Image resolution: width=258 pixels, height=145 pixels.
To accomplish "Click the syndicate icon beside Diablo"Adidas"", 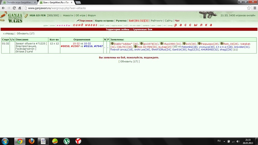I will tap(112, 44).
